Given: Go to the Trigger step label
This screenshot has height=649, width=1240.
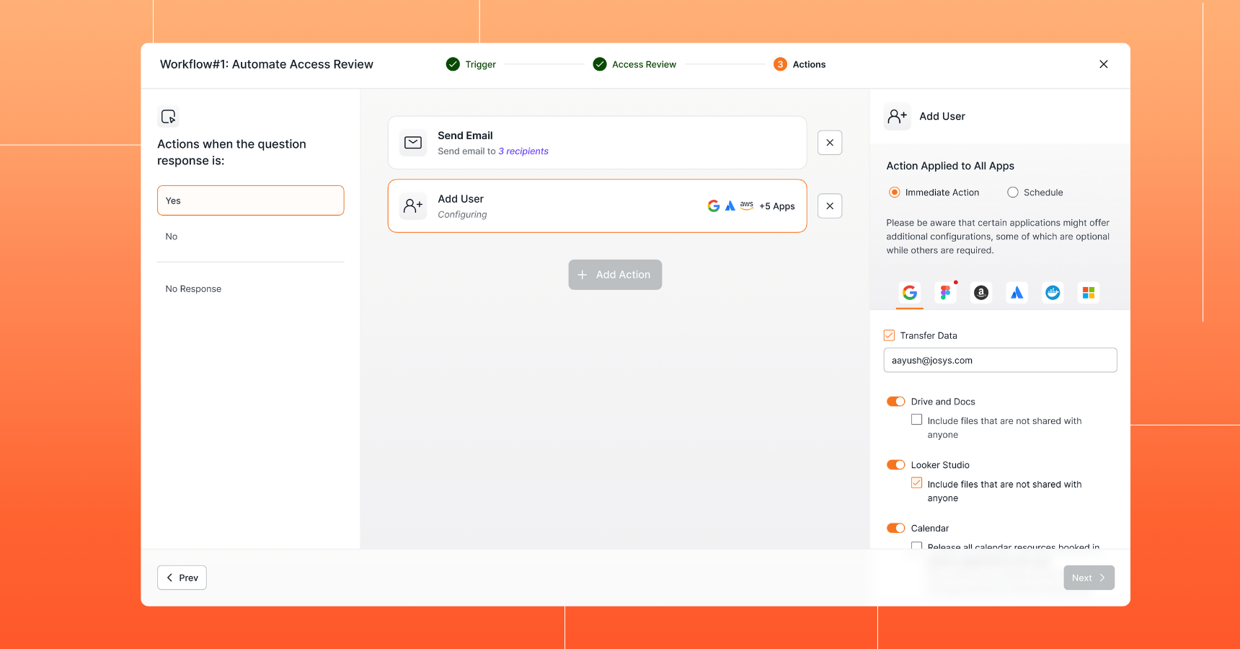Looking at the screenshot, I should (481, 64).
